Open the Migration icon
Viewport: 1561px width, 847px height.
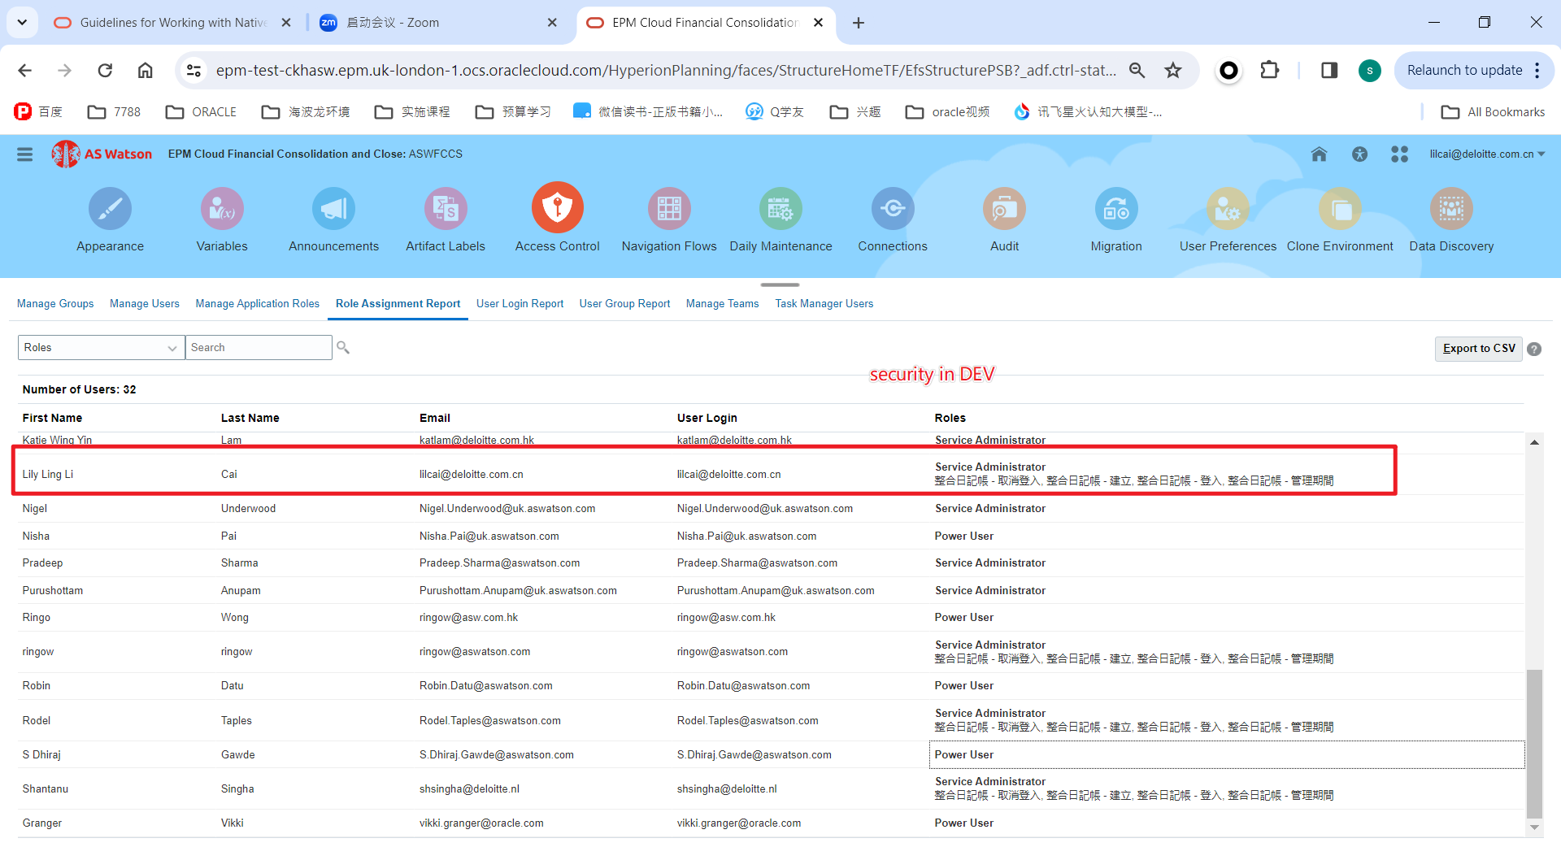1116,209
